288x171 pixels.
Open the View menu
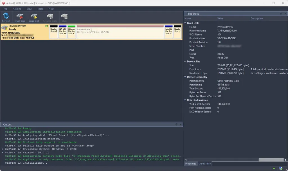(29, 9)
